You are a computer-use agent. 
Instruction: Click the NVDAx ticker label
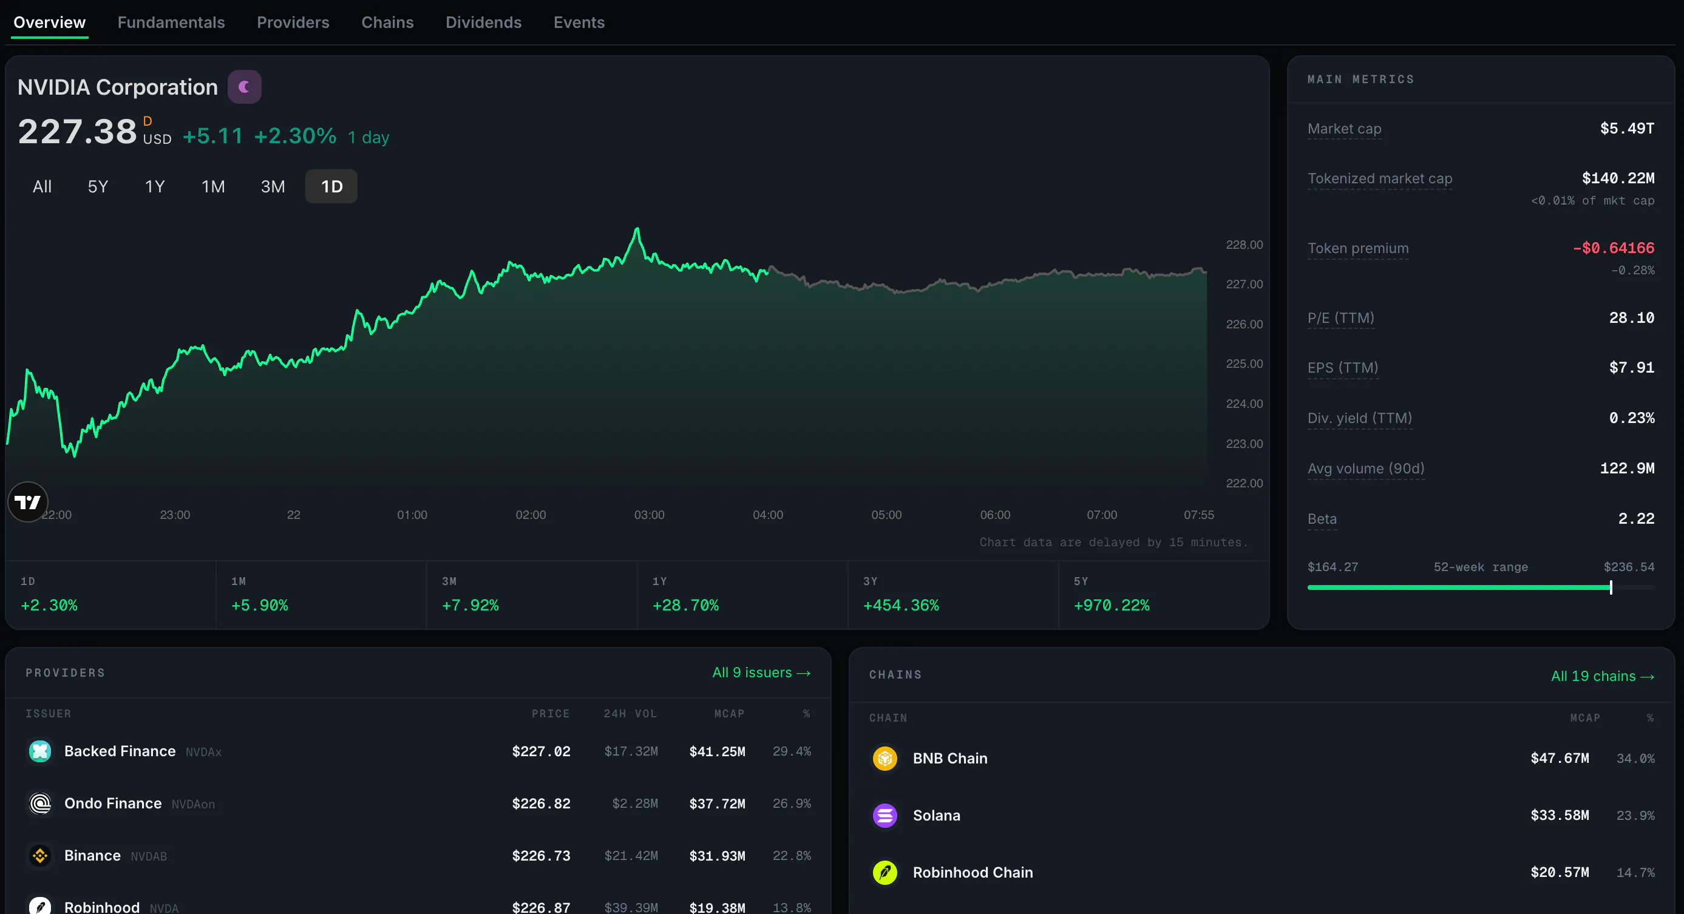coord(203,752)
